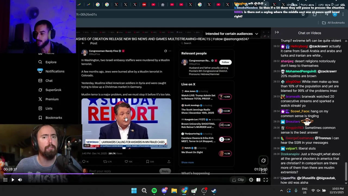Jump to chat timestamp 28:32
The width and height of the screenshot is (348, 196).
(x=276, y=46)
